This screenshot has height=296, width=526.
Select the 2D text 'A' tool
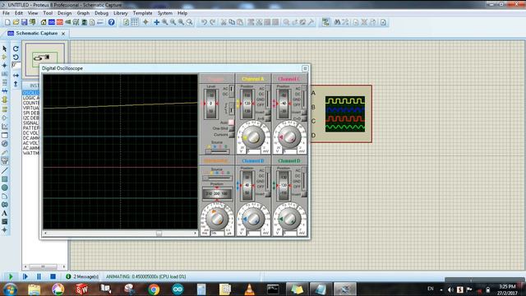[5, 213]
